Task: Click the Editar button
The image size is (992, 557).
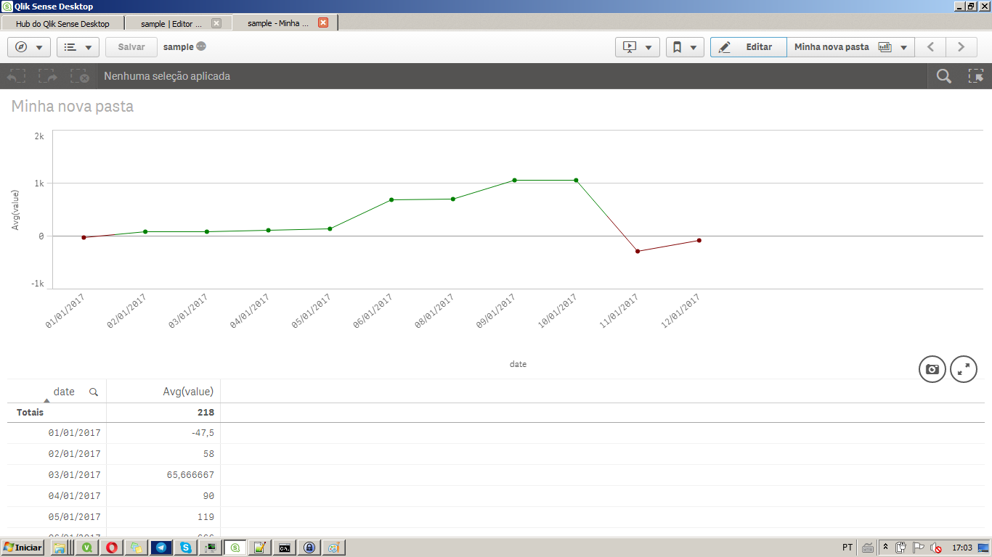Action: pos(748,46)
